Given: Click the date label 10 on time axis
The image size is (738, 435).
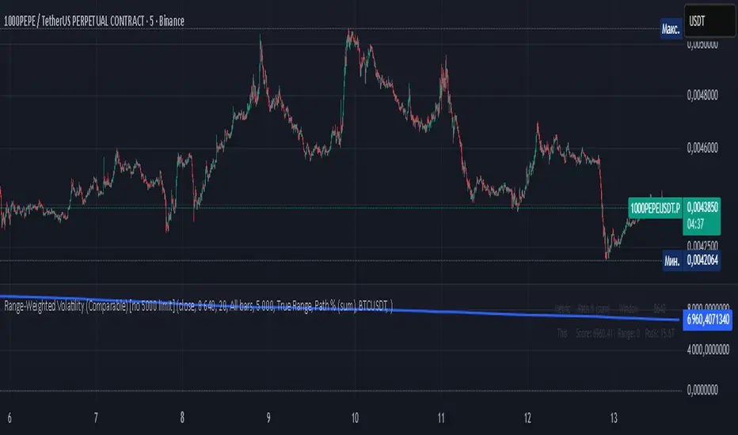Looking at the screenshot, I should [x=355, y=418].
